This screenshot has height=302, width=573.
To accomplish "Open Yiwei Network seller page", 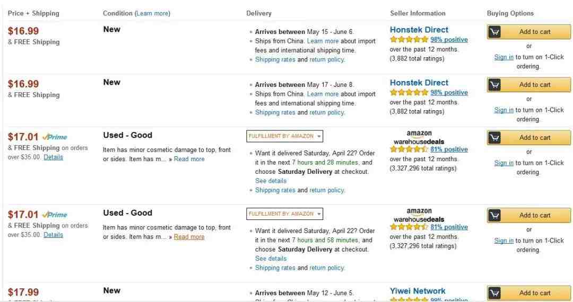I will click(x=418, y=291).
